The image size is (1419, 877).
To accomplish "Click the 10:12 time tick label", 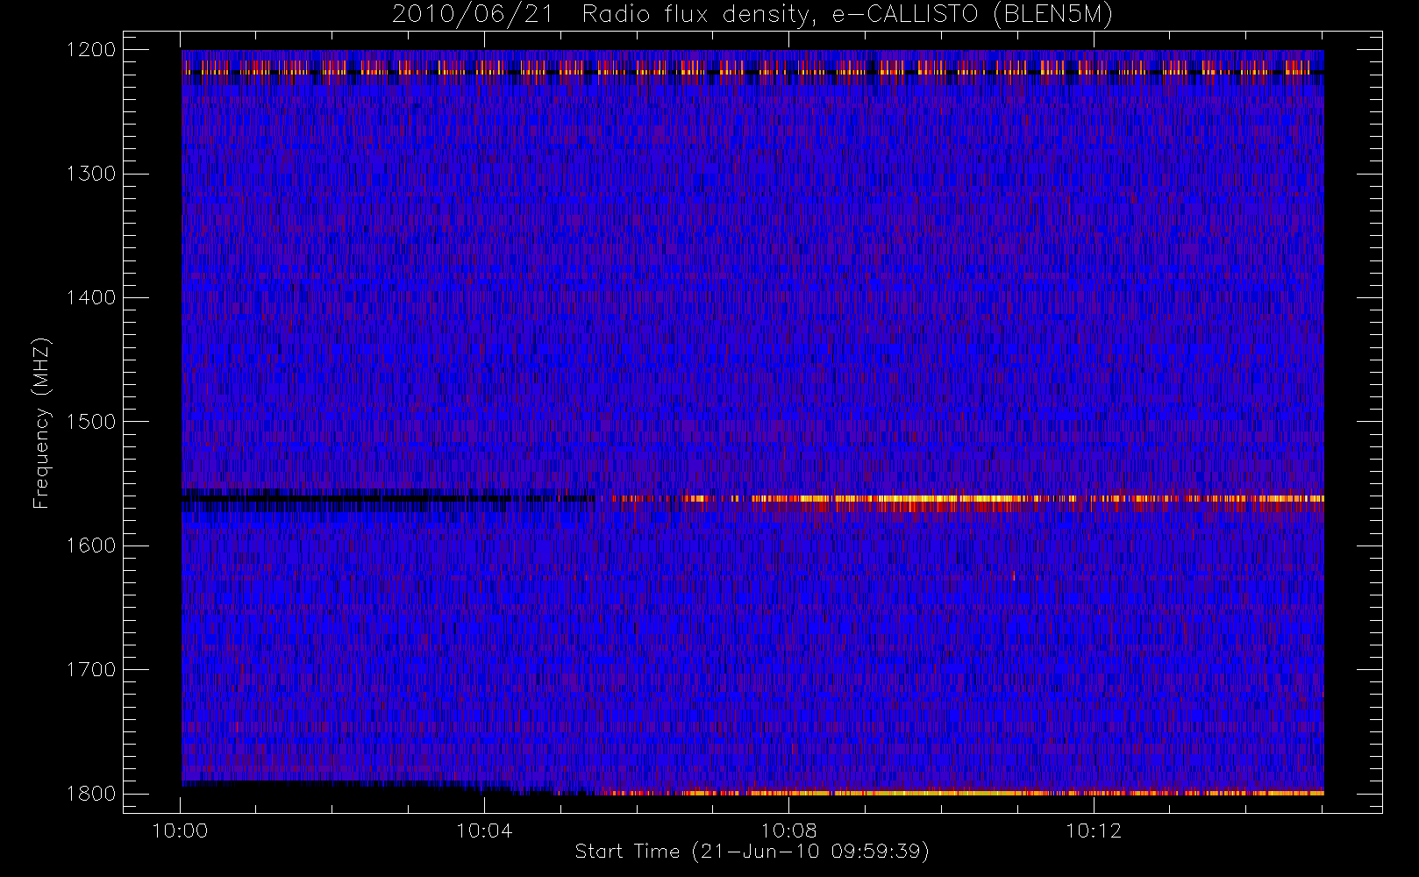I will point(1093,831).
